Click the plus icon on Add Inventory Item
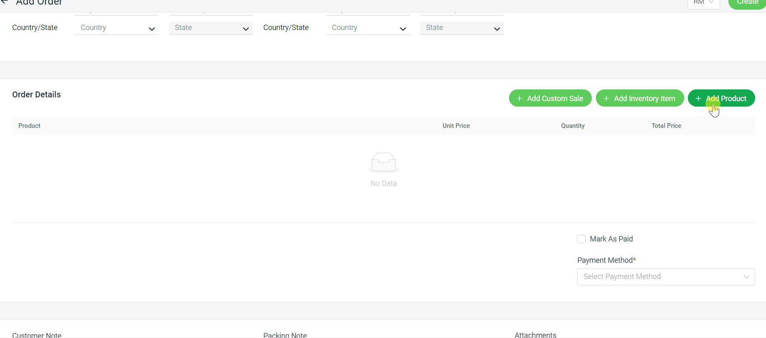The height and width of the screenshot is (338, 766). 606,99
